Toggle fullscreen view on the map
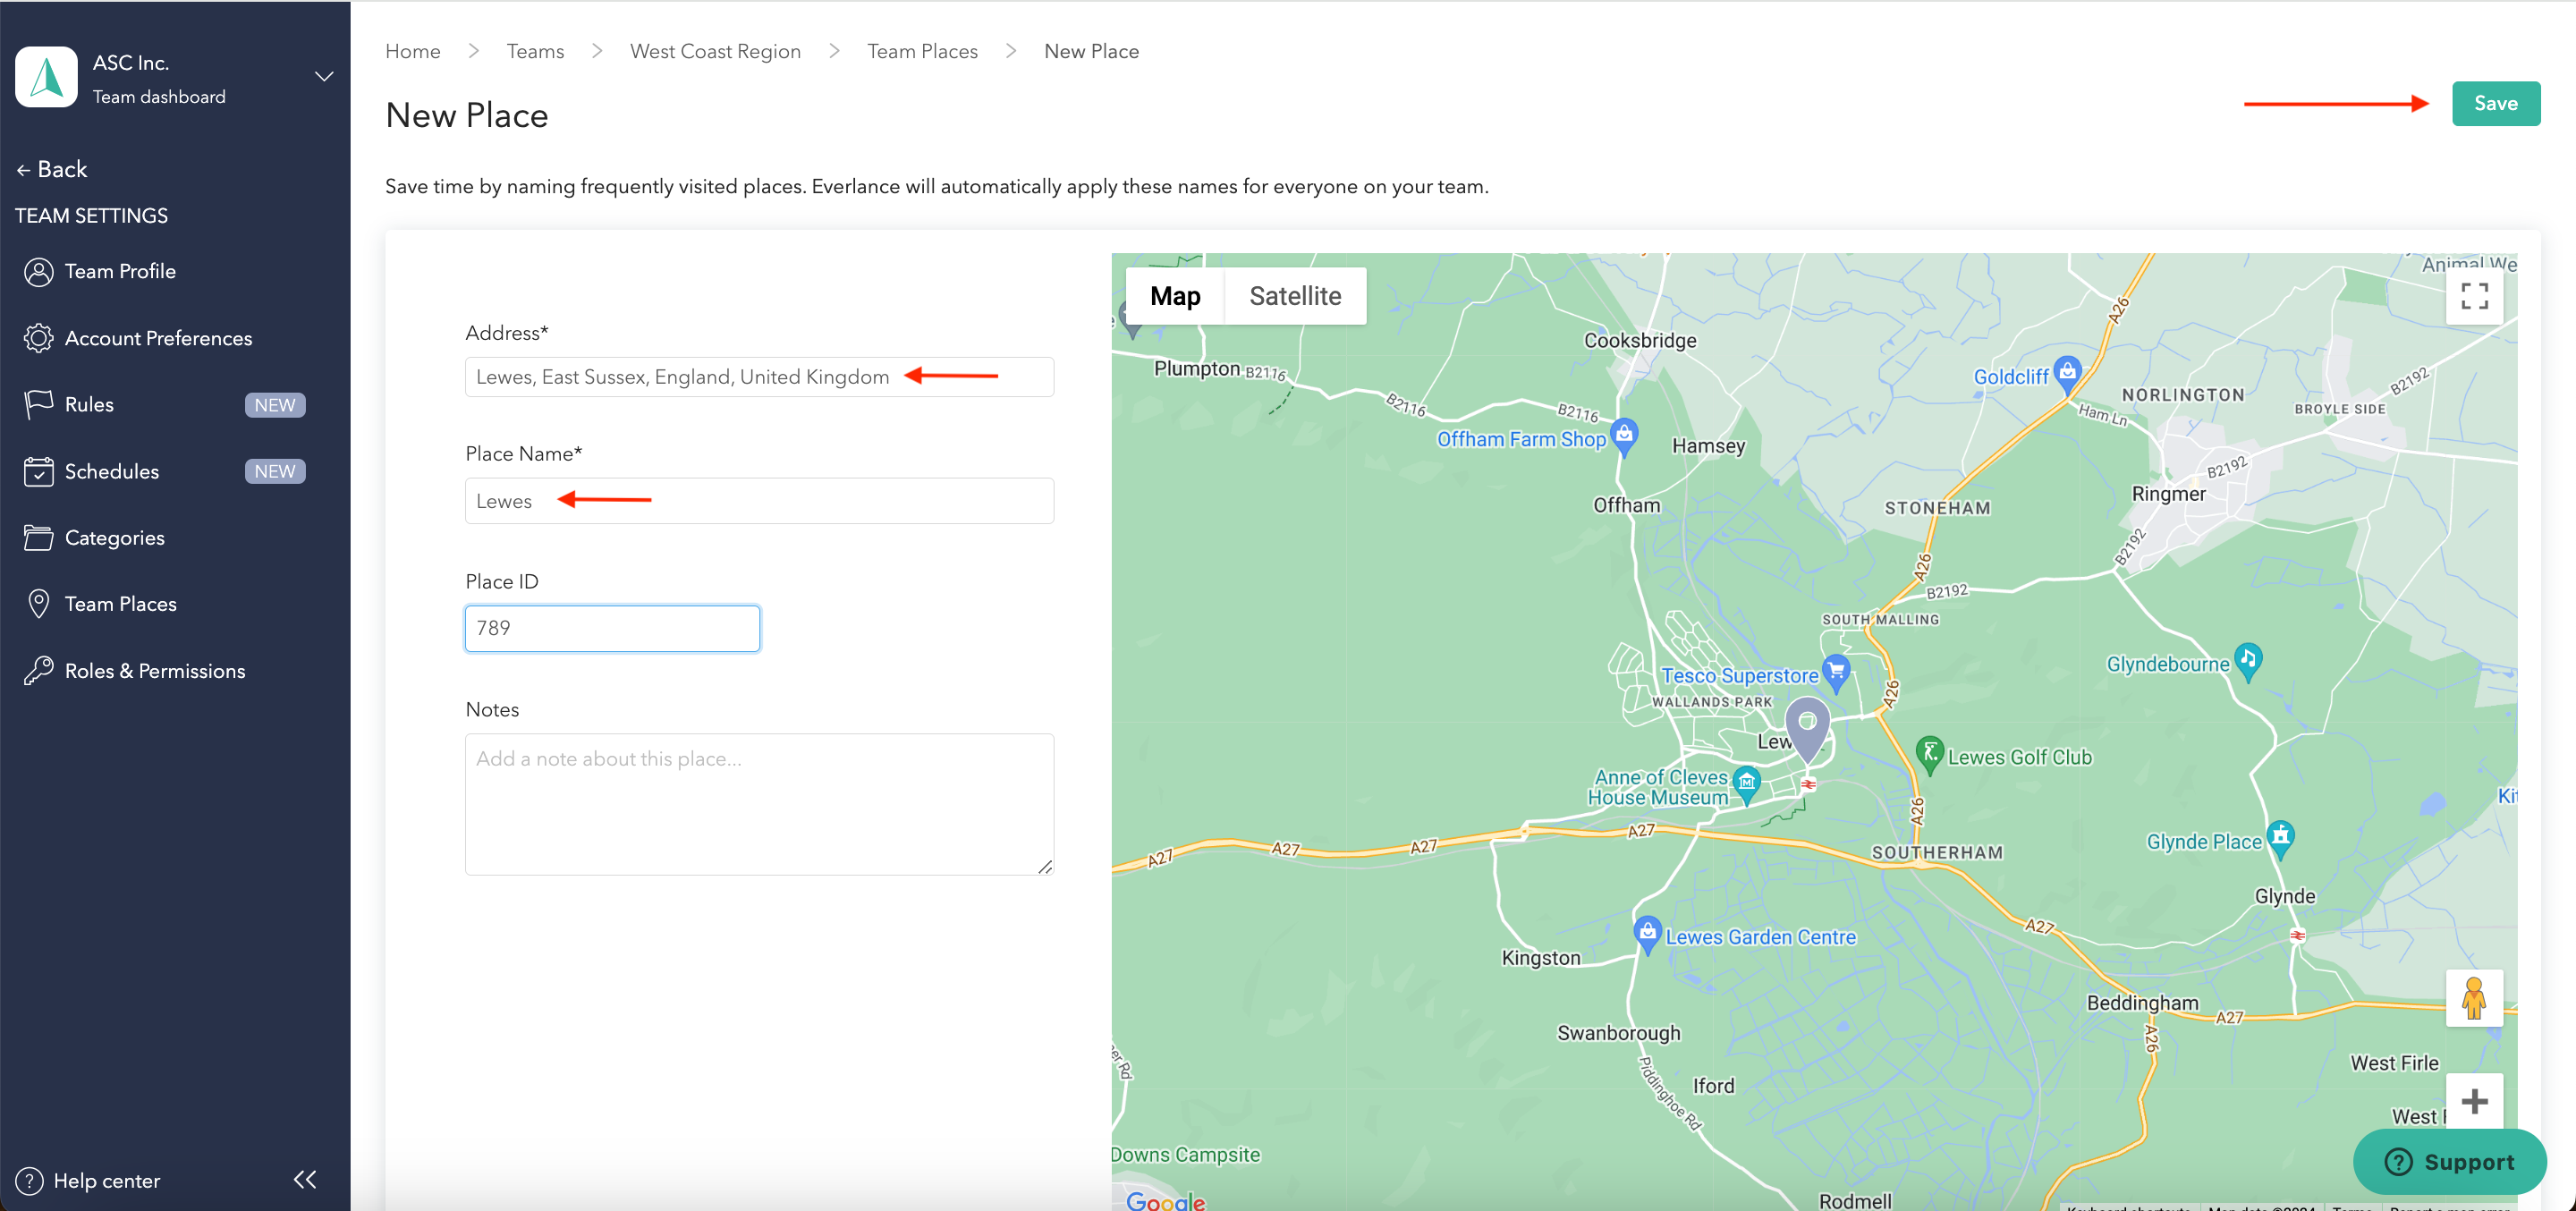Image resolution: width=2576 pixels, height=1211 pixels. 2473,296
